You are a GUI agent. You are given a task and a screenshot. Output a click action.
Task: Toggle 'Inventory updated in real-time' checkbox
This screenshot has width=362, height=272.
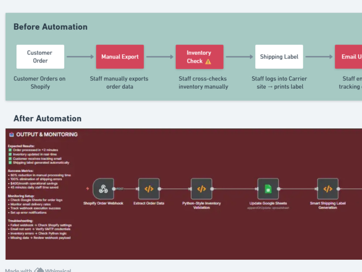click(x=10, y=154)
